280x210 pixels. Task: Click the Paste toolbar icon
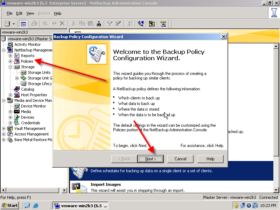(91, 23)
